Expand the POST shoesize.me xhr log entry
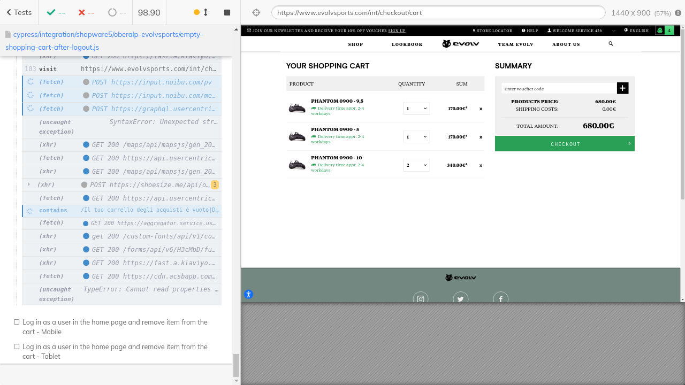Viewport: 685px width, 385px height. [29, 184]
